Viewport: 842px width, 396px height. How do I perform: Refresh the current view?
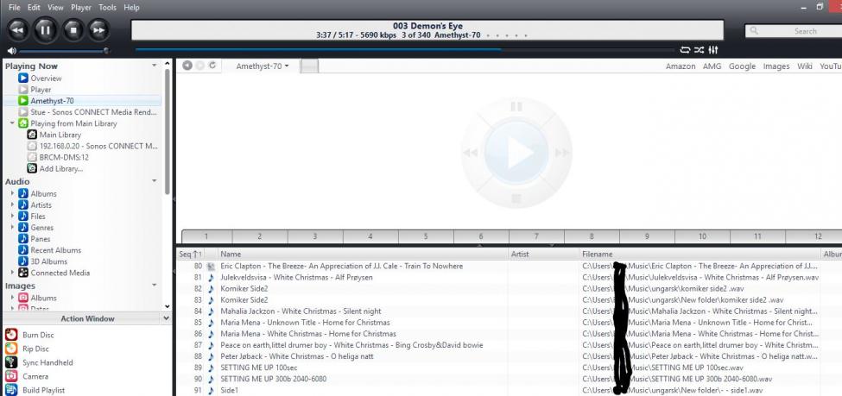coord(212,66)
